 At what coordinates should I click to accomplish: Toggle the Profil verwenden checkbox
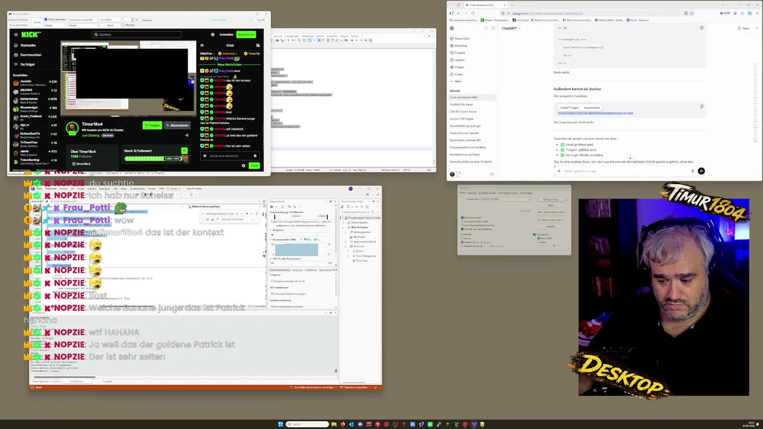point(46,20)
